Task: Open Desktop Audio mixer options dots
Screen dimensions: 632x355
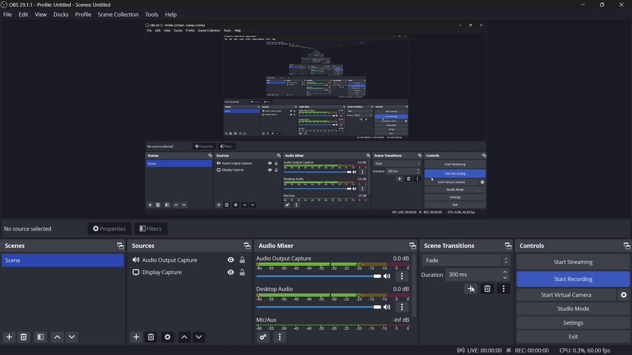Action: click(402, 307)
